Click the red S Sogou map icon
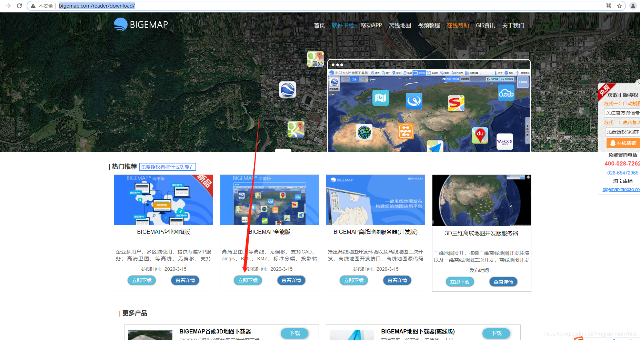Screen dimensions: 640x340 (456, 103)
